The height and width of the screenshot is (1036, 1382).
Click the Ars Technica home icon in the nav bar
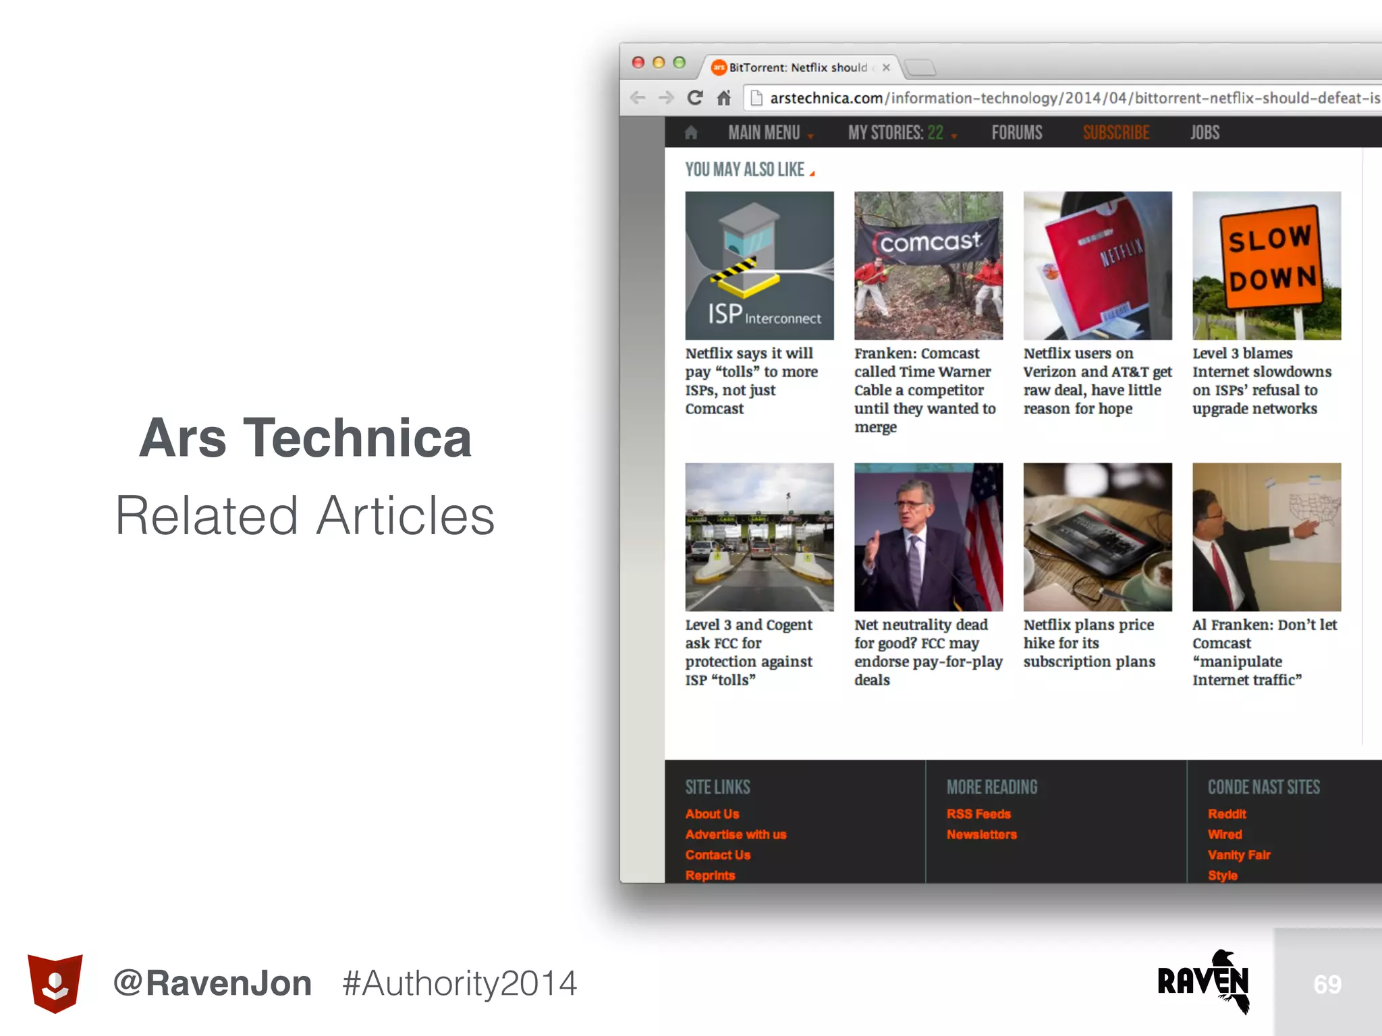click(691, 133)
